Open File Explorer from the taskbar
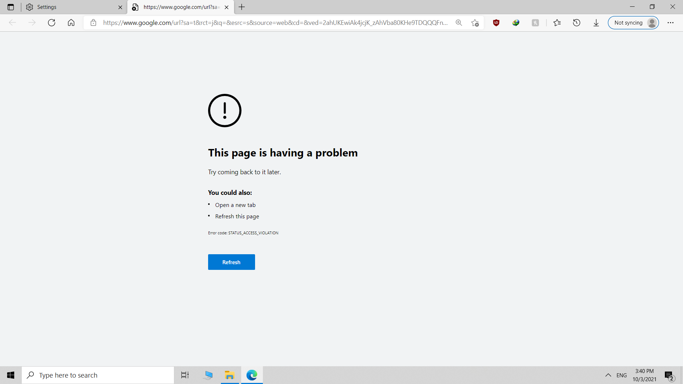The width and height of the screenshot is (683, 384). [229, 375]
